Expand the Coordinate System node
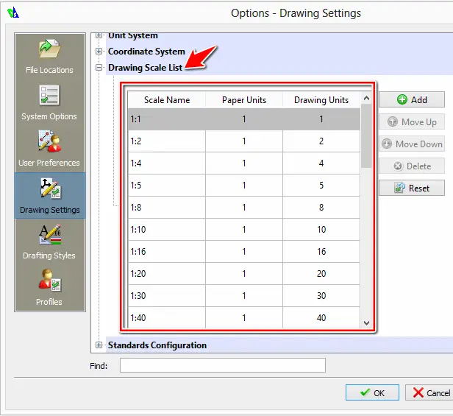 pos(99,52)
